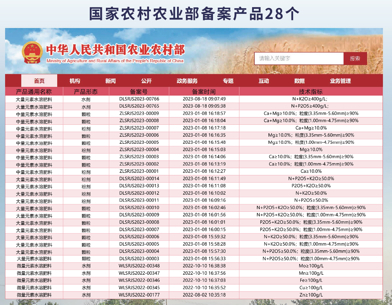Select record number DLSRJS2023-00013
This screenshot has height=305, width=392.
click(139, 186)
